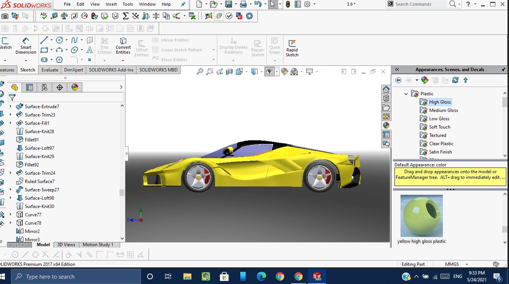Image resolution: width=509 pixels, height=284 pixels.
Task: Select Clear Plastic appearance folder
Action: click(x=441, y=144)
